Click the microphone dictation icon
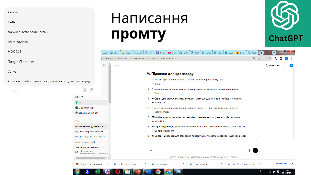The width and height of the screenshot is (311, 175). [x=249, y=150]
